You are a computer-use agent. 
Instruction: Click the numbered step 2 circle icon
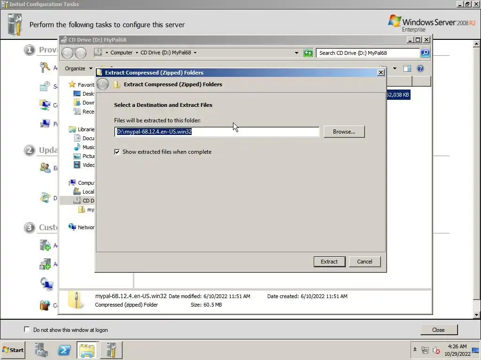[30, 150]
